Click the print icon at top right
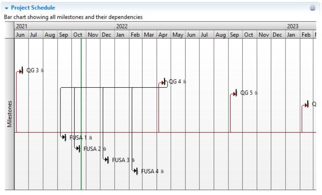Viewport: 322px width, 195px height. point(312,8)
